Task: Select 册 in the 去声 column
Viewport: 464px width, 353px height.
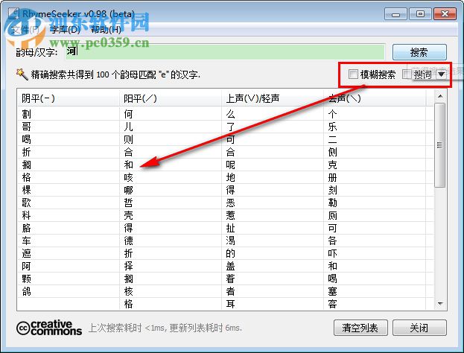Action: [332, 177]
